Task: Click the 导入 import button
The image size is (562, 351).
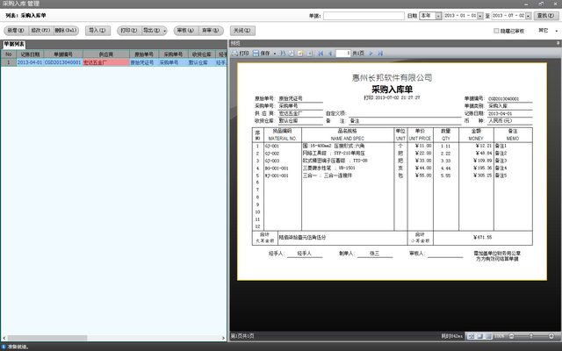Action: [97, 31]
